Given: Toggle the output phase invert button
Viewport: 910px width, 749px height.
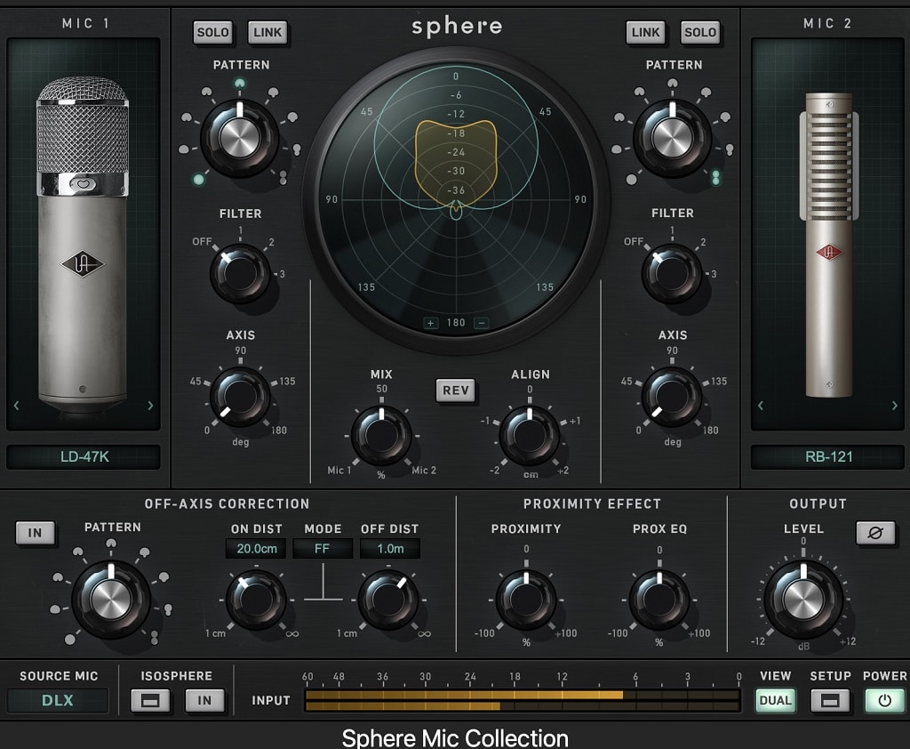Looking at the screenshot, I should tap(875, 533).
